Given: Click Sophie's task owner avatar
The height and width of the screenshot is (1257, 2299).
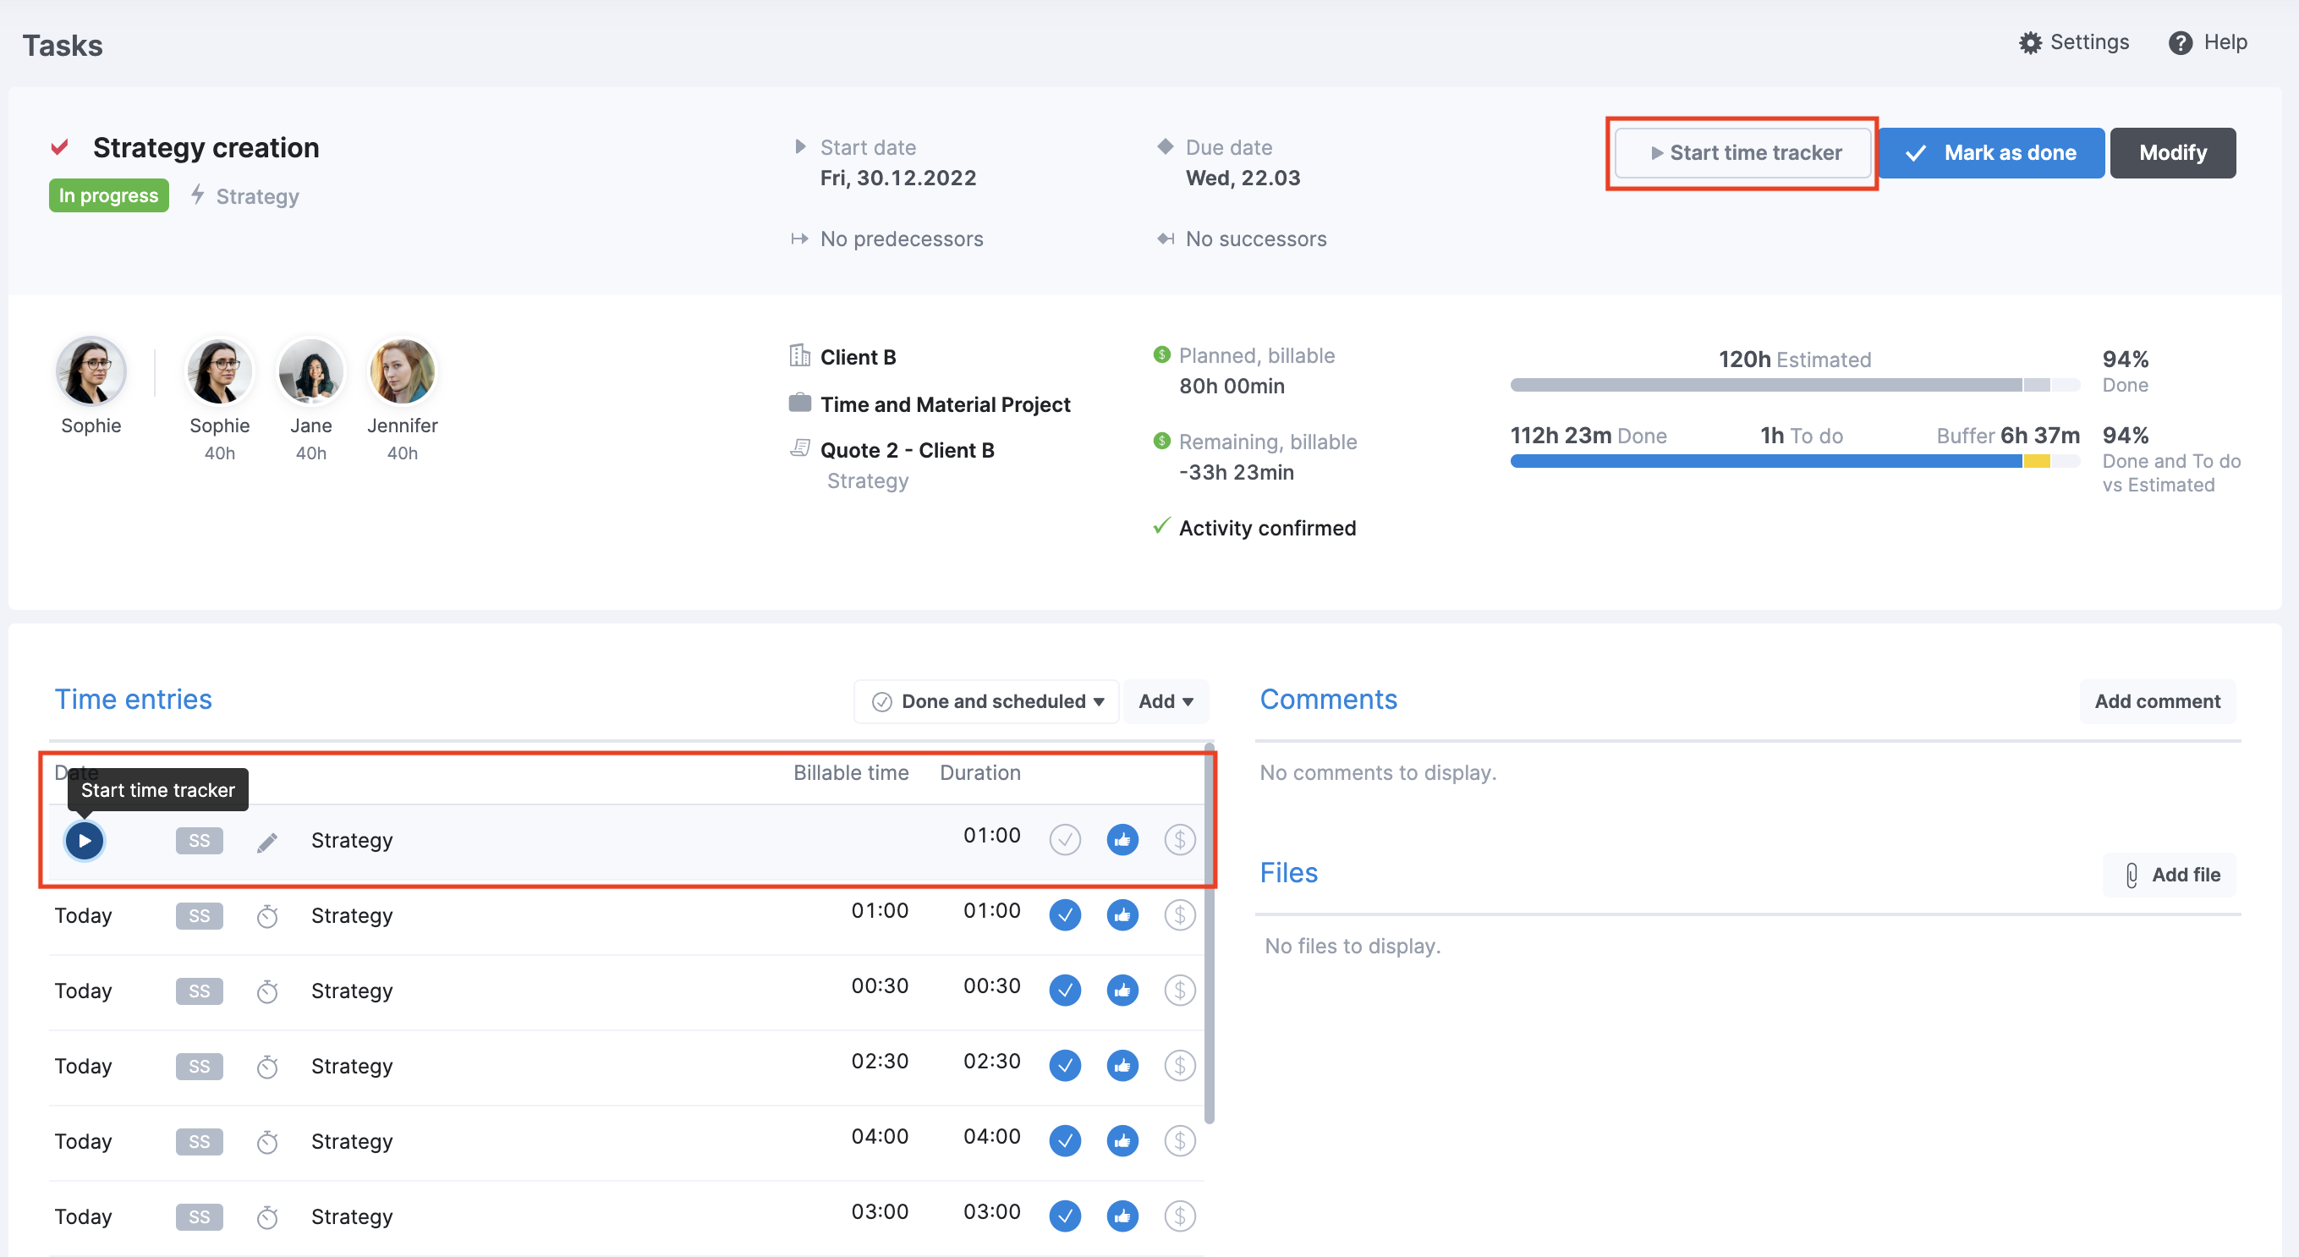Looking at the screenshot, I should pos(91,371).
